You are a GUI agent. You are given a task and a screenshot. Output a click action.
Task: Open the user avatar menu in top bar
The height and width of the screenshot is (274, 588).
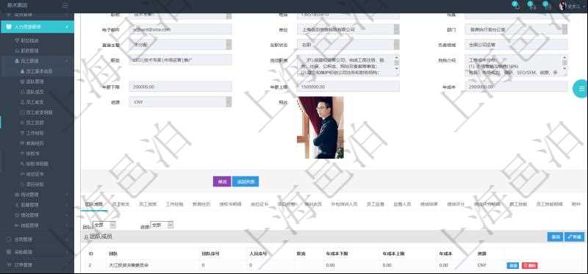coord(571,7)
